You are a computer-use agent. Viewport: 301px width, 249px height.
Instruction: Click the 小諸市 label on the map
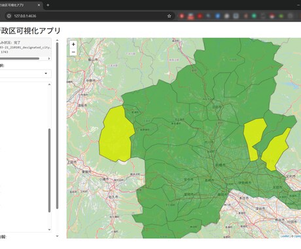tap(104, 179)
